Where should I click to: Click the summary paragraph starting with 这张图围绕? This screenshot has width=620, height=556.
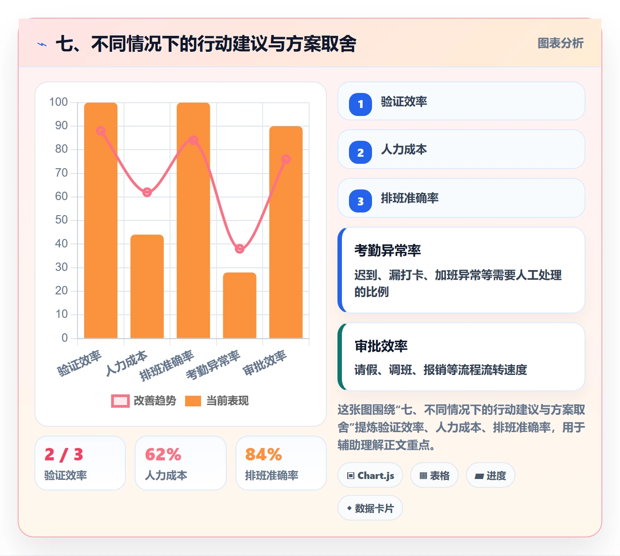(461, 427)
